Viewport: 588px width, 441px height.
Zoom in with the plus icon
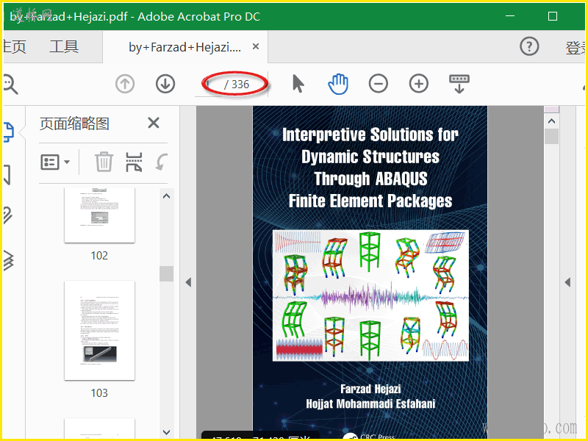pyautogui.click(x=419, y=84)
